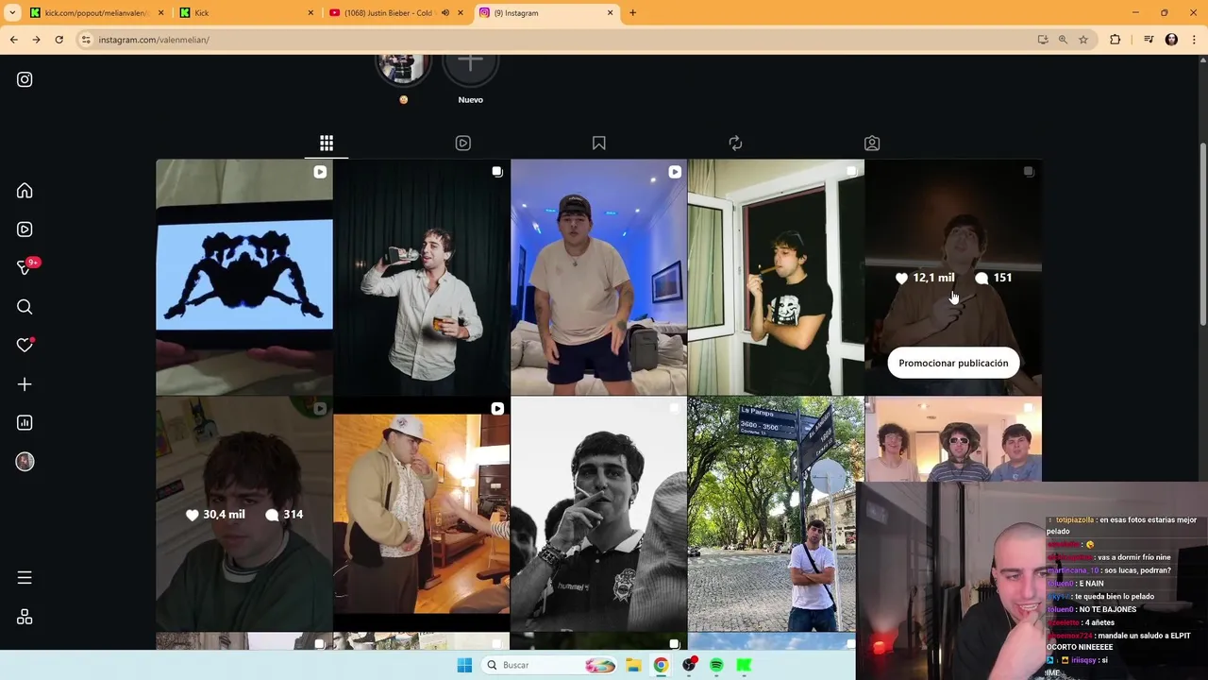
Task: Open post of man holding cigar
Action: 776,277
